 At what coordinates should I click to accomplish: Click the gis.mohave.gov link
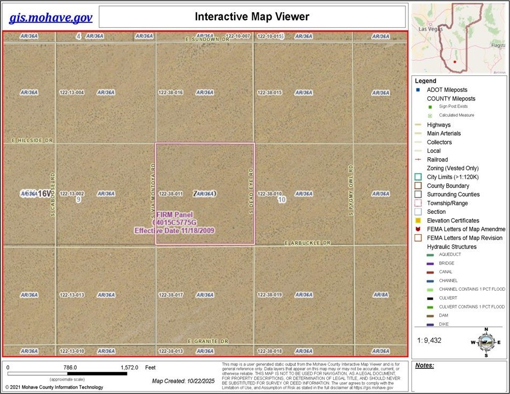(50, 18)
